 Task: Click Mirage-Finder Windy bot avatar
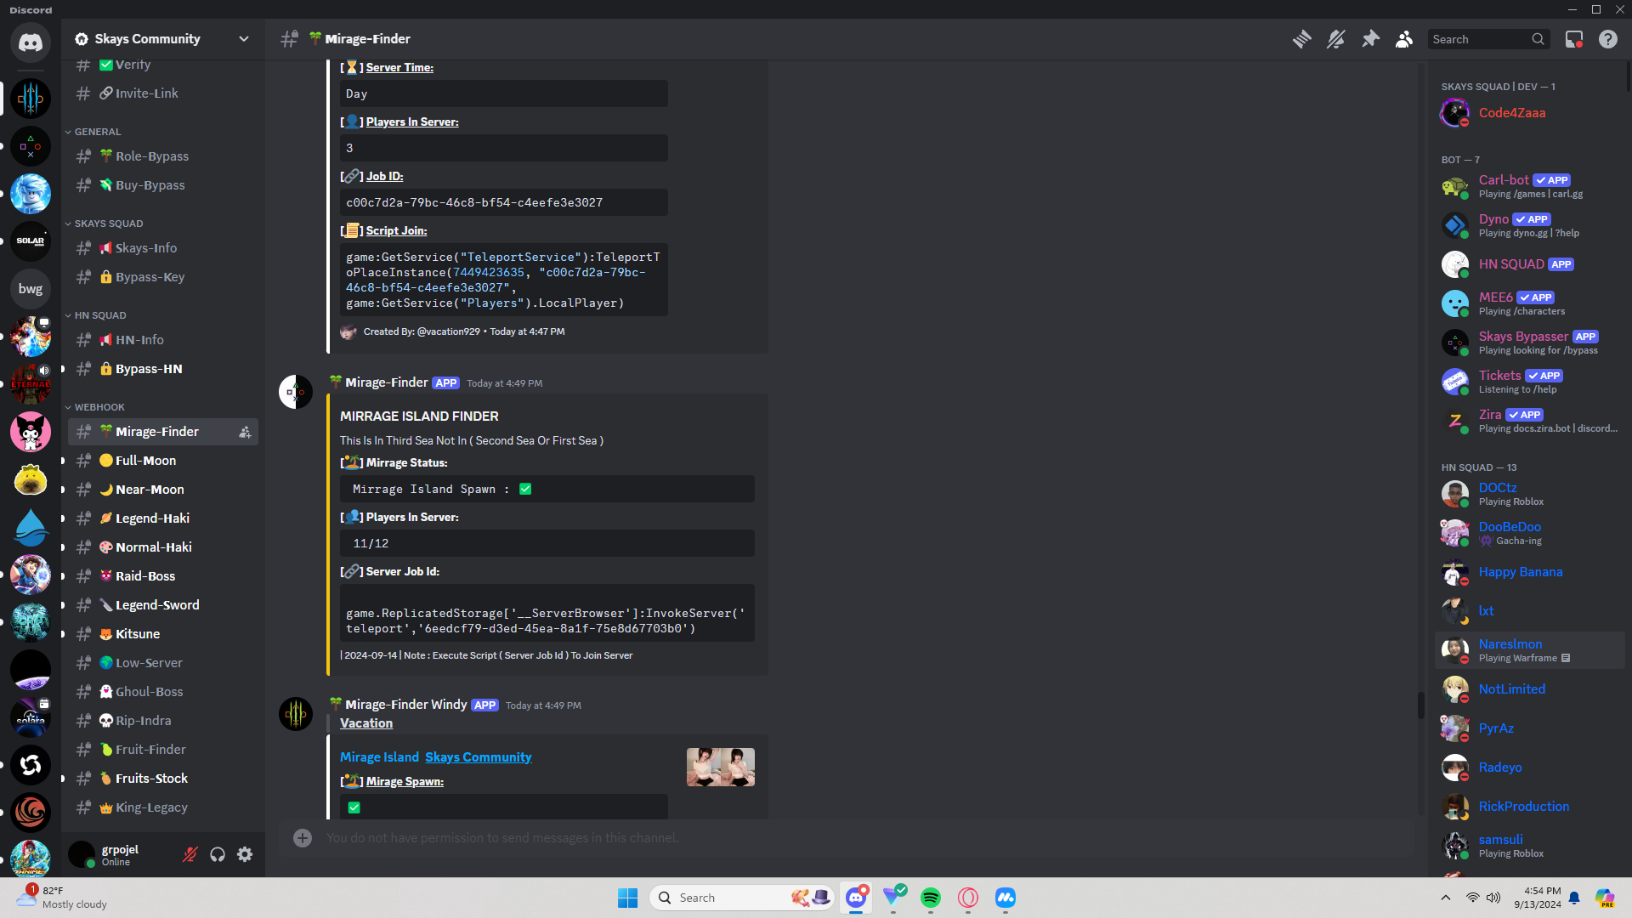[x=296, y=714]
